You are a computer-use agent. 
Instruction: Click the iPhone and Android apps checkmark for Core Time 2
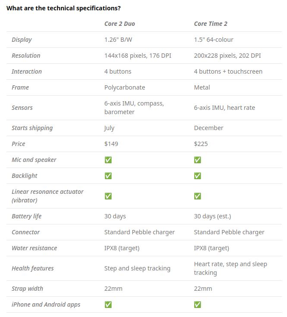pyautogui.click(x=198, y=305)
